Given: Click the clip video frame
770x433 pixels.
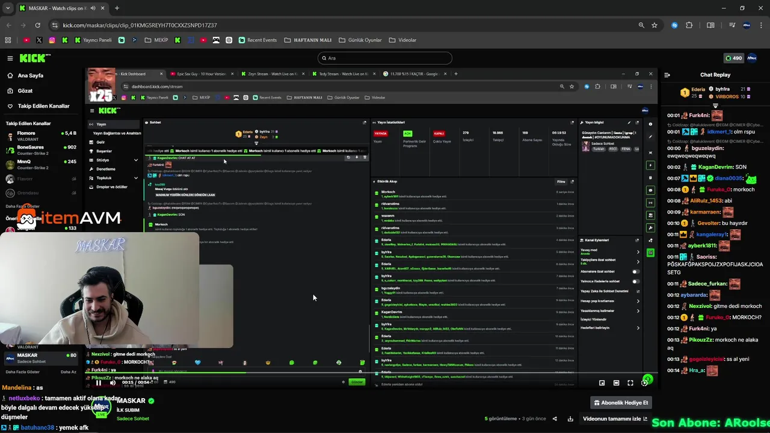Looking at the screenshot, I should (x=372, y=229).
